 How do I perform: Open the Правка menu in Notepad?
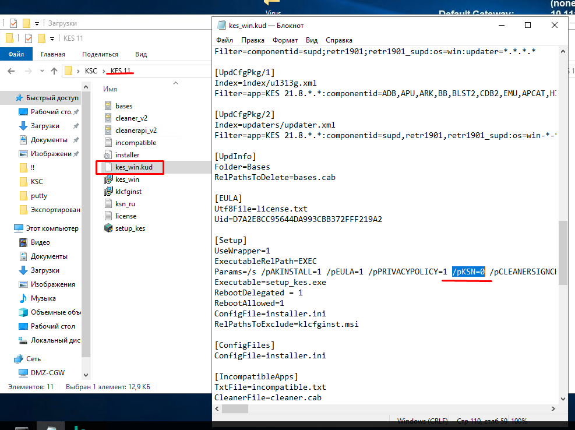coord(253,40)
